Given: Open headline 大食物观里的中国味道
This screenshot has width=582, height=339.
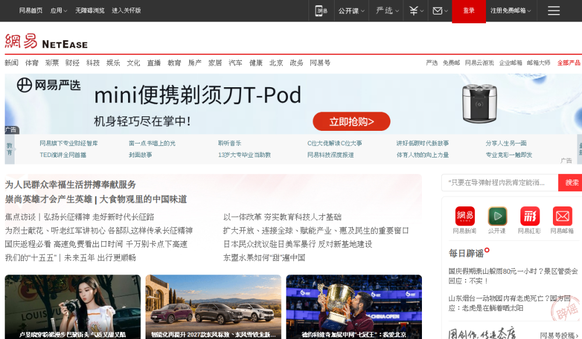Looking at the screenshot, I should point(143,199).
